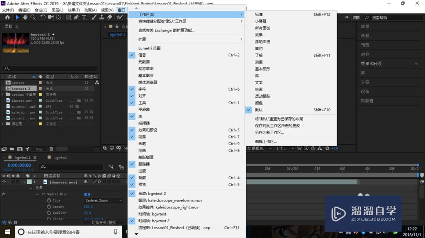Delete selected project item with trash icon
This screenshot has width=425, height=238.
[51, 149]
